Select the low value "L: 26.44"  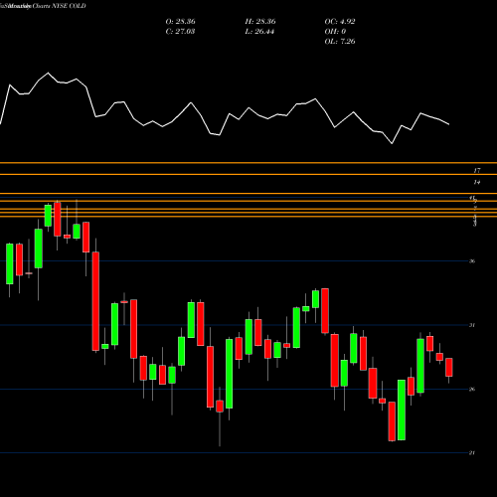click(x=259, y=32)
